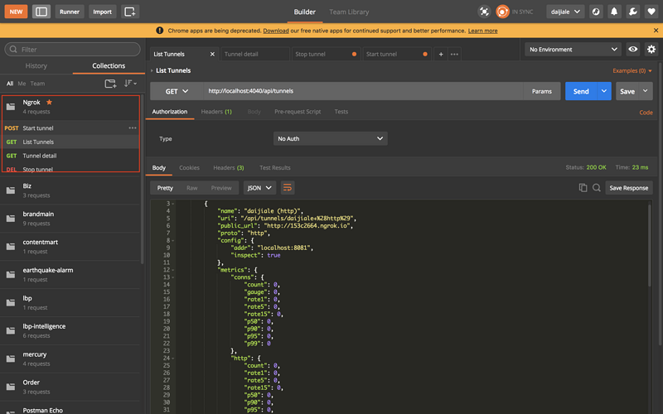
Task: Click the NEW button
Action: [x=16, y=12]
